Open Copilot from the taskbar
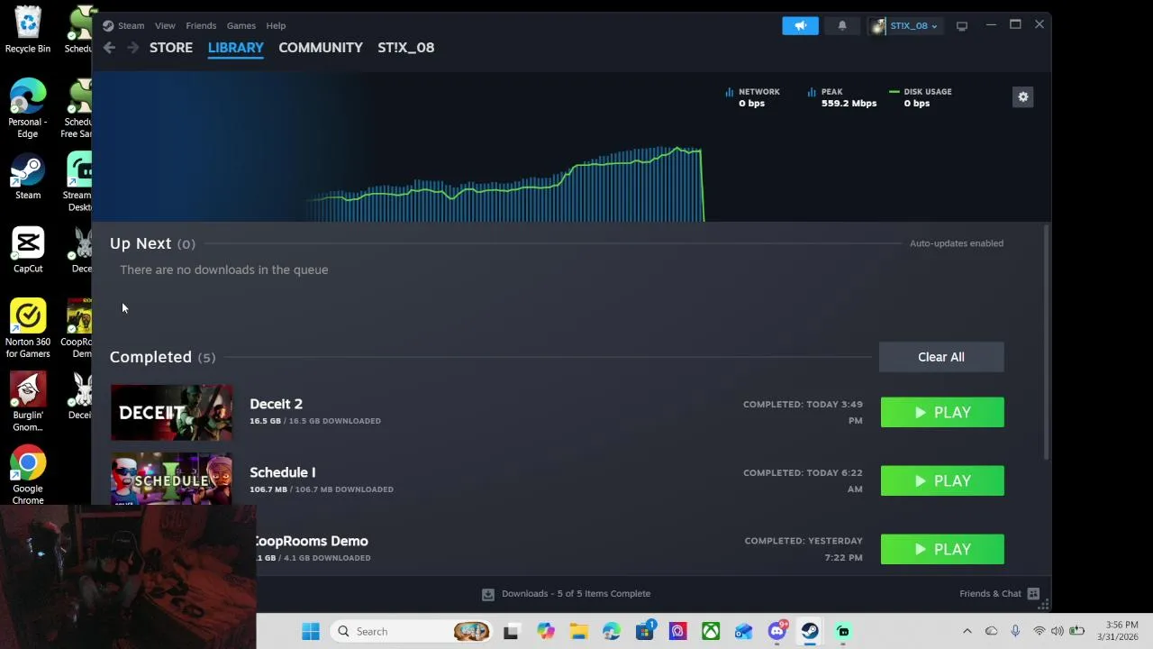The image size is (1153, 649). 545,631
